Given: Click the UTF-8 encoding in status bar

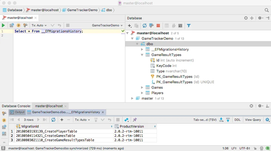Looking at the screenshot, I should point(245,148).
